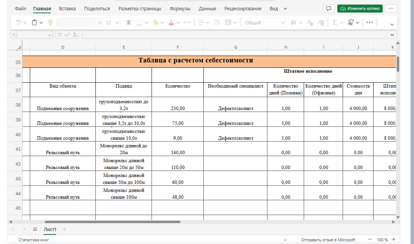Expand the Name Box dropdown arrow
Image resolution: width=414 pixels, height=244 pixels.
(x=49, y=35)
